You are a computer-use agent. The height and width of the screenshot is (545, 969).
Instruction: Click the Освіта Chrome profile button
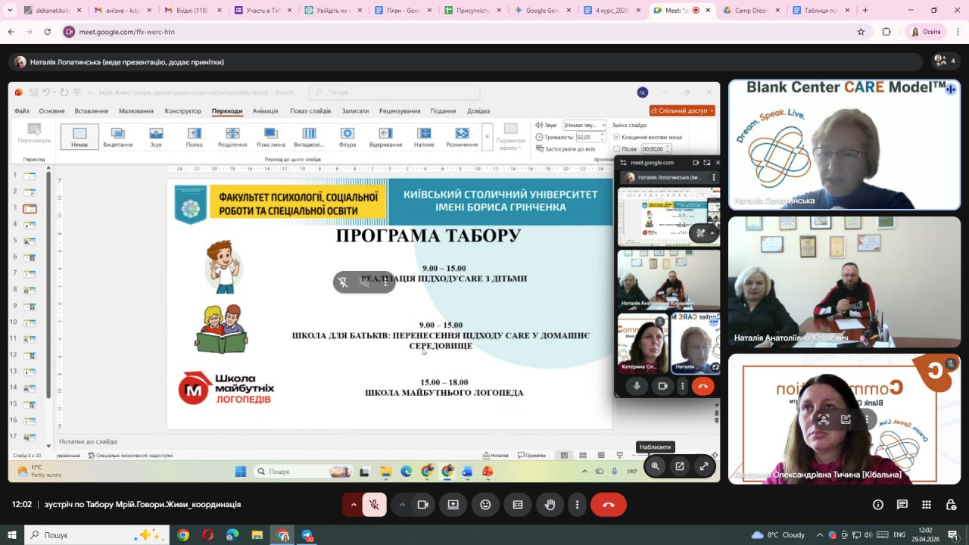925,32
